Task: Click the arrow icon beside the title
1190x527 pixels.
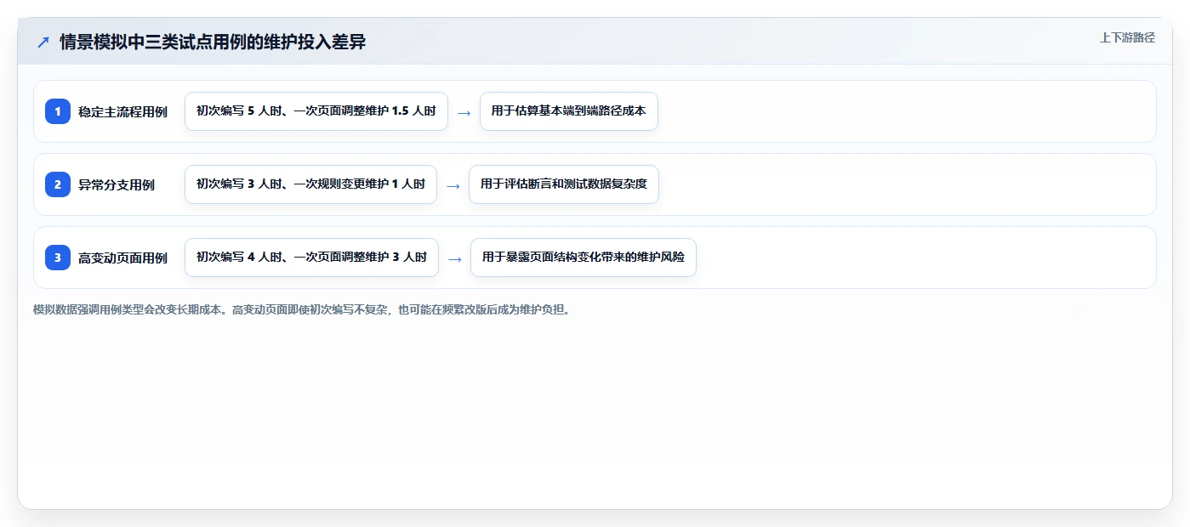Action: [43, 42]
